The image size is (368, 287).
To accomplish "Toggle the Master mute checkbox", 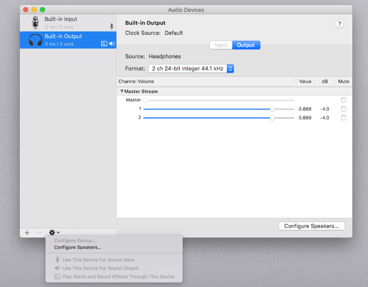I will (343, 100).
